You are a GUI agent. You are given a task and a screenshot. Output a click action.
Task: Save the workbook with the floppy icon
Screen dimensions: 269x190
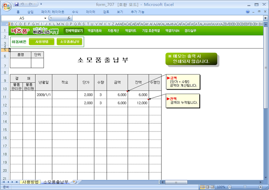17,4
